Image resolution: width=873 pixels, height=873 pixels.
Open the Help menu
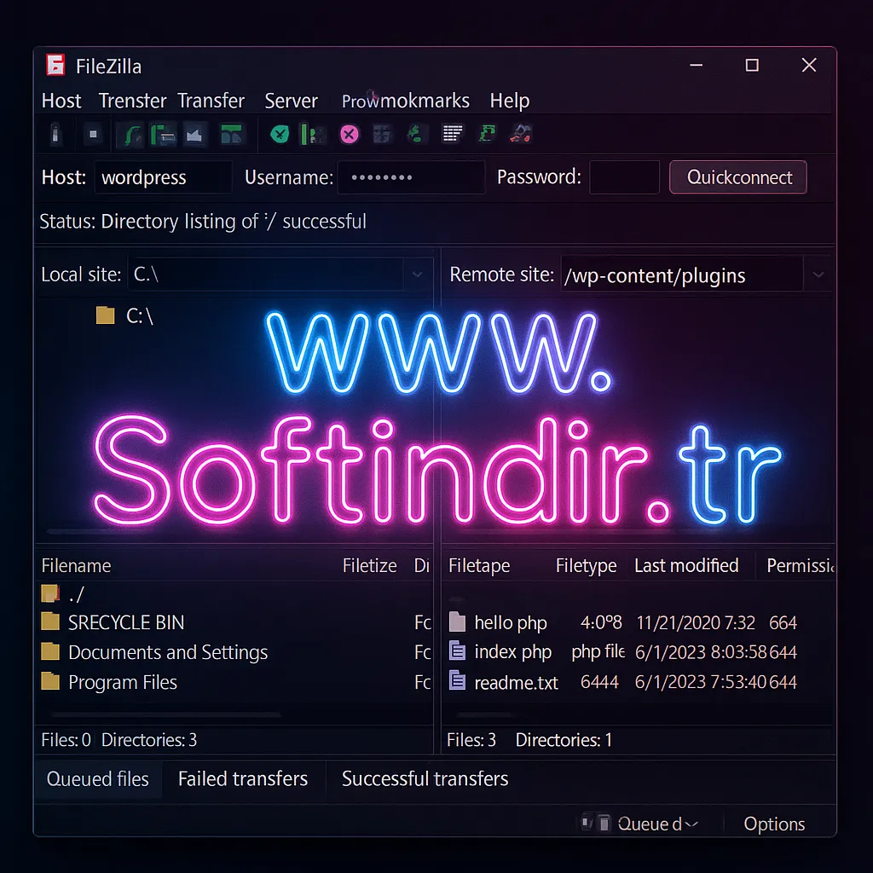click(x=510, y=101)
